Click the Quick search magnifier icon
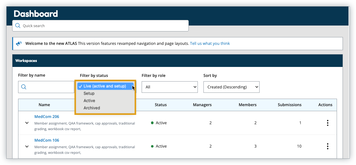The width and height of the screenshot is (356, 165). click(18, 26)
